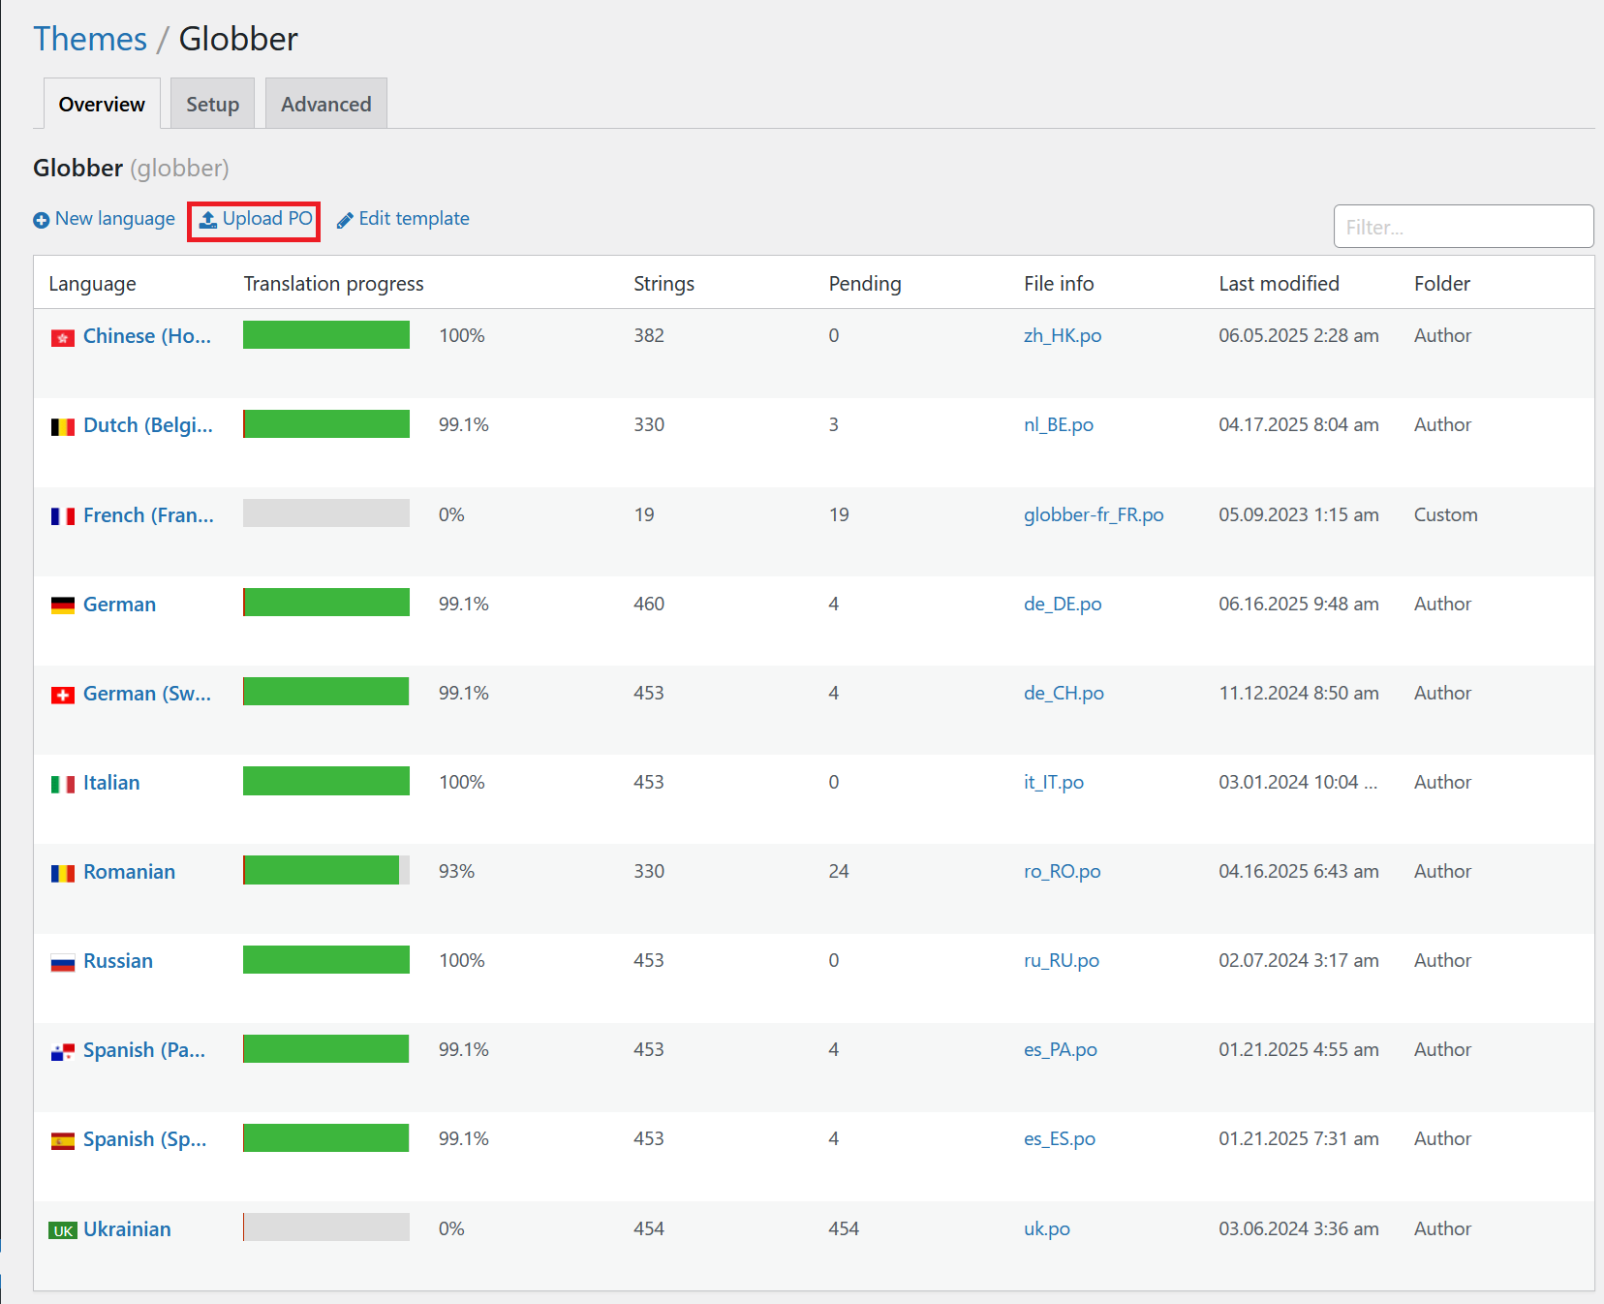Click the German flag icon
Image resolution: width=1604 pixels, height=1304 pixels.
click(63, 605)
